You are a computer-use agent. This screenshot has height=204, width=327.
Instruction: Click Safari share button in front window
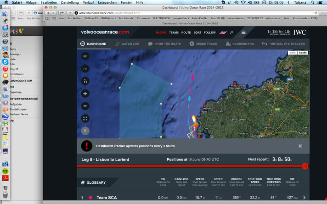coord(62,13)
